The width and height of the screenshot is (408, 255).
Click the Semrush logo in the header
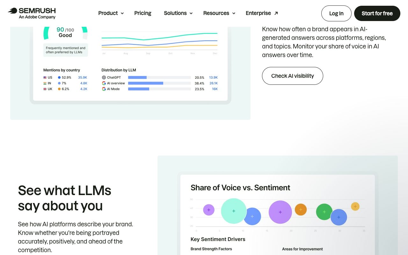click(x=32, y=13)
